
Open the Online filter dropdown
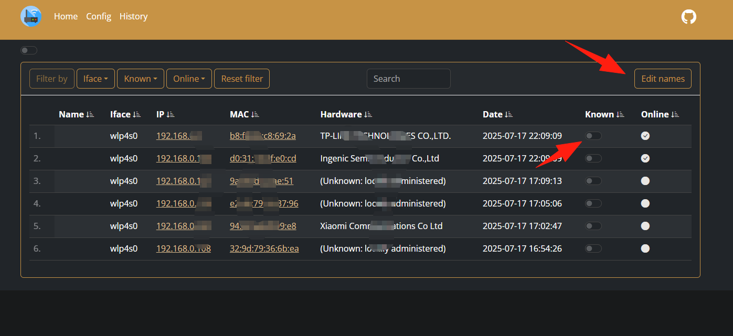pyautogui.click(x=189, y=79)
